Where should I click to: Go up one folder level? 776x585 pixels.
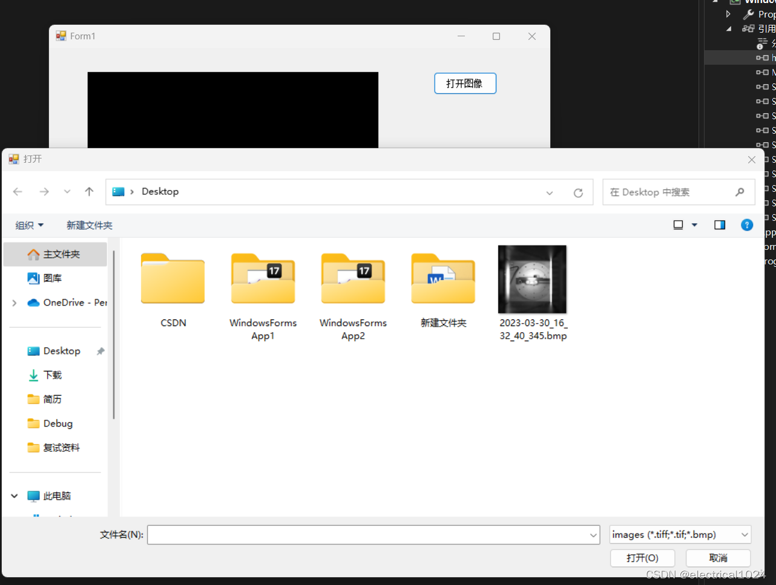tap(90, 192)
